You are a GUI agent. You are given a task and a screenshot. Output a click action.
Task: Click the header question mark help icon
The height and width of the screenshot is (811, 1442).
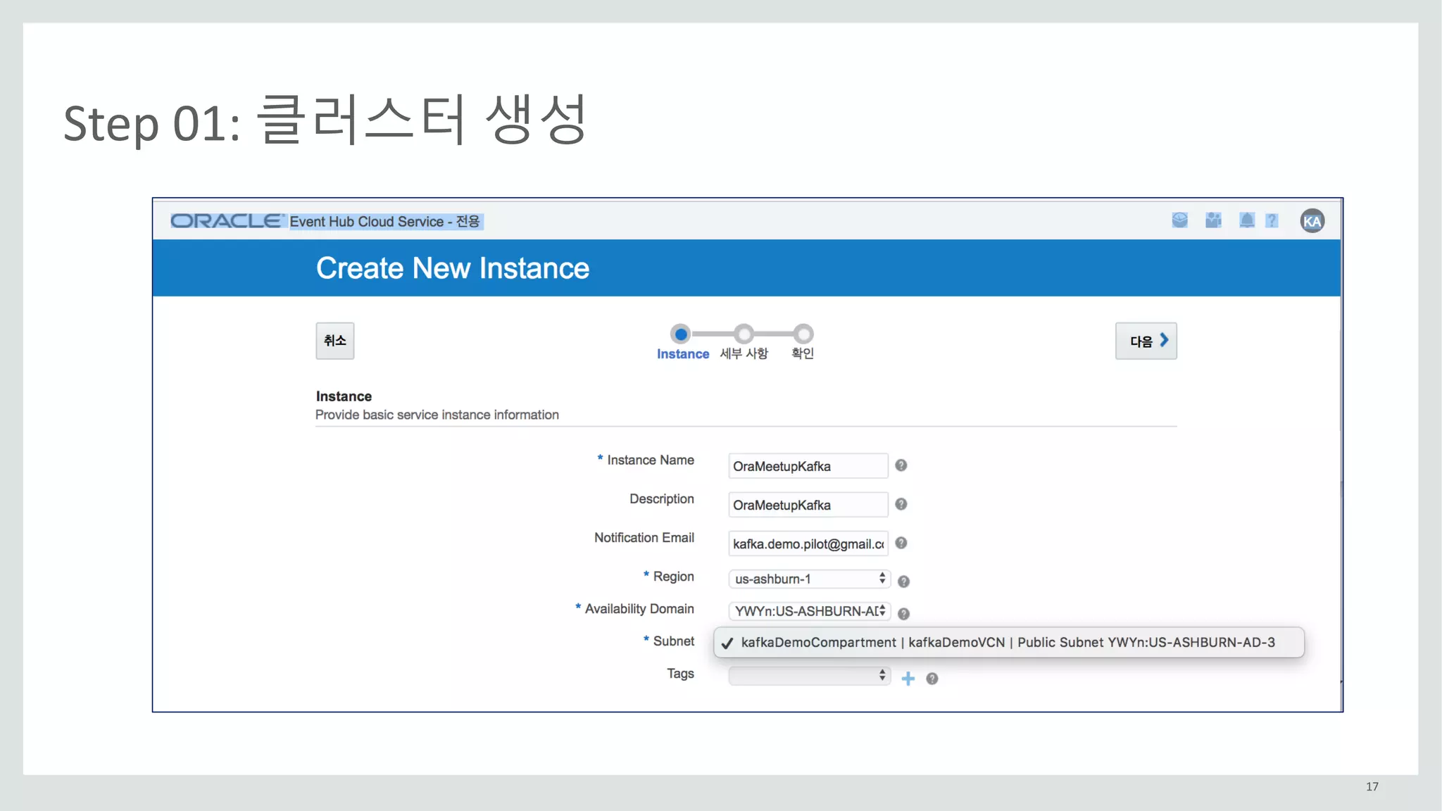click(1272, 221)
